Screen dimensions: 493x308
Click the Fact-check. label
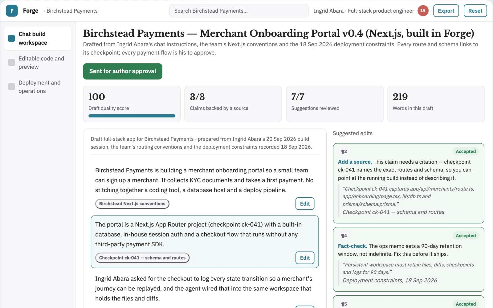click(x=352, y=246)
